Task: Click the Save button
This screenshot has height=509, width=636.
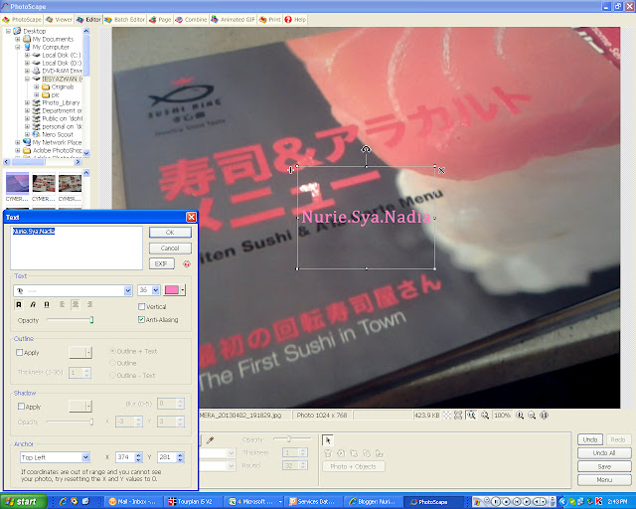Action: [x=604, y=466]
